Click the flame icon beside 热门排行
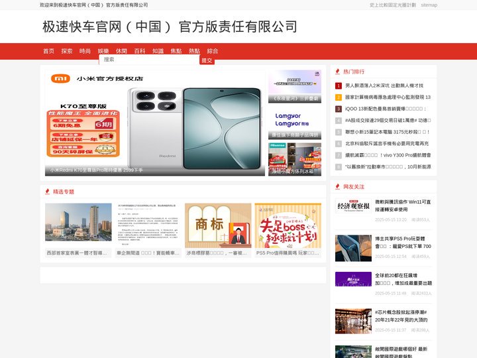The width and height of the screenshot is (477, 358). (337, 72)
